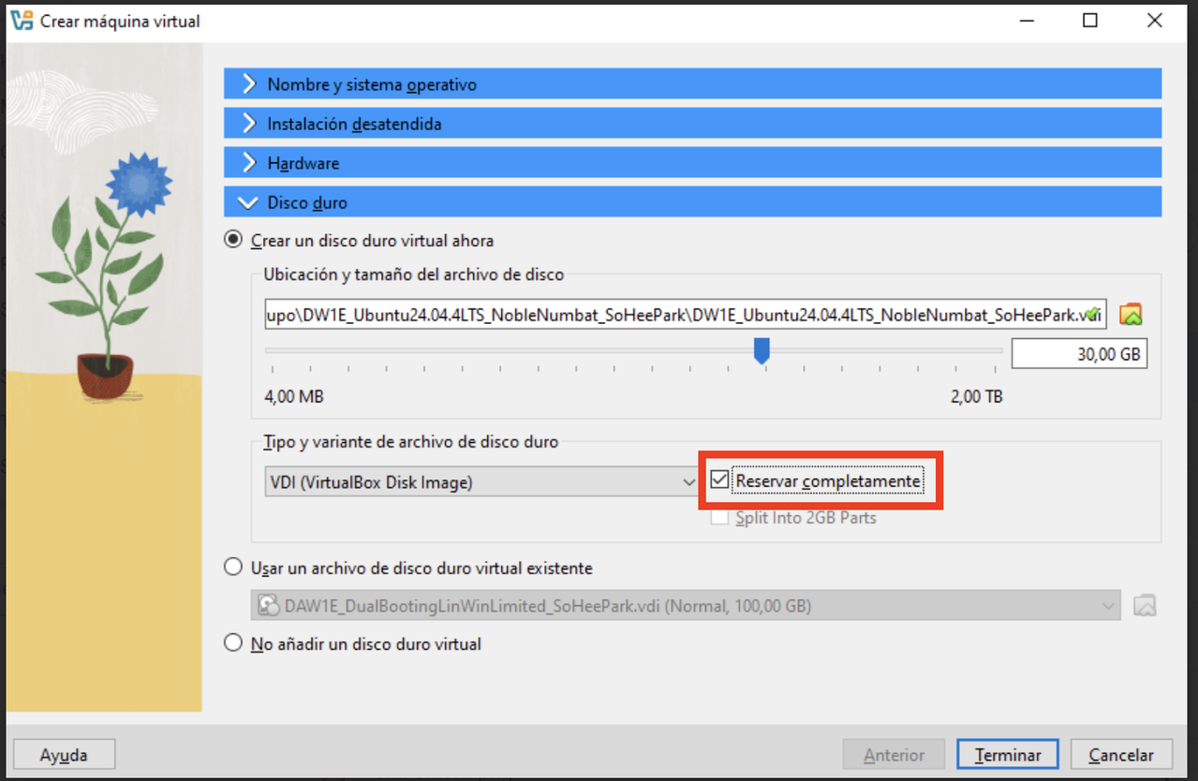Image resolution: width=1198 pixels, height=781 pixels.
Task: Open folder browser for disk file location
Action: 1131,315
